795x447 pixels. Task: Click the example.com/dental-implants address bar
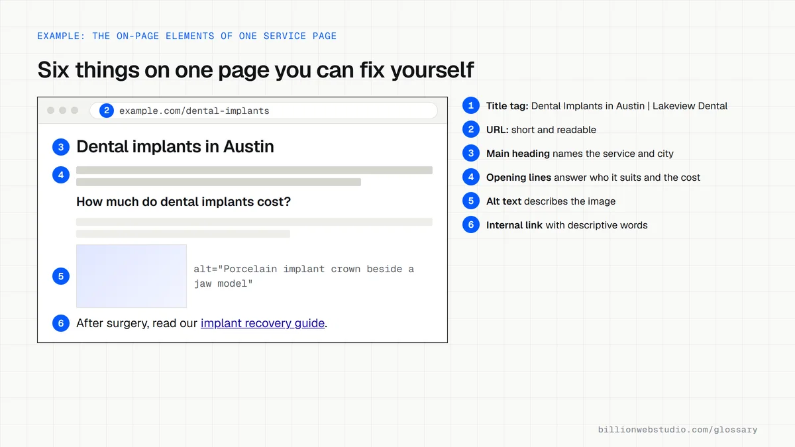pyautogui.click(x=264, y=111)
